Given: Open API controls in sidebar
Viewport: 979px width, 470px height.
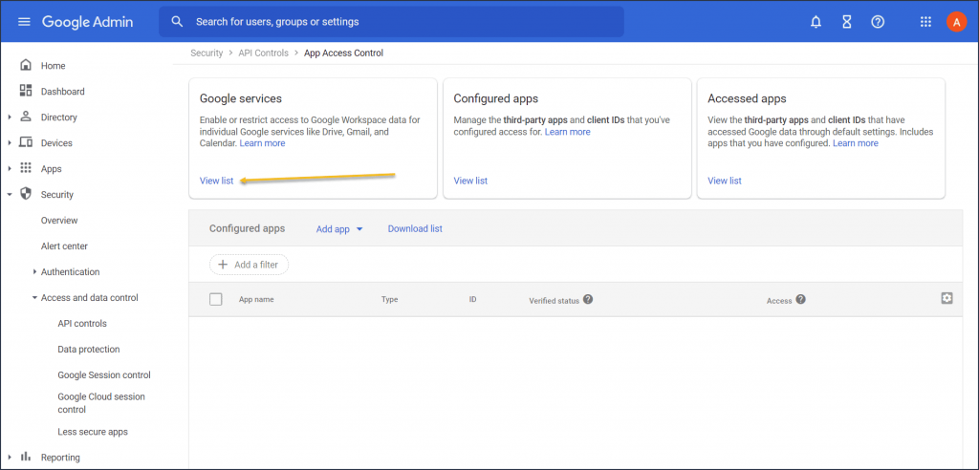Looking at the screenshot, I should point(82,323).
